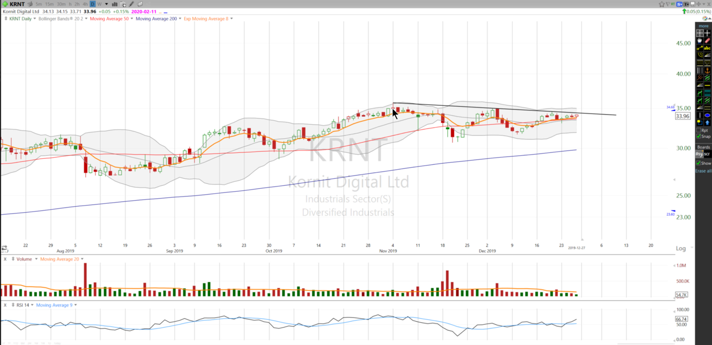Open the more timeframes dropdown arrow

pos(106,4)
